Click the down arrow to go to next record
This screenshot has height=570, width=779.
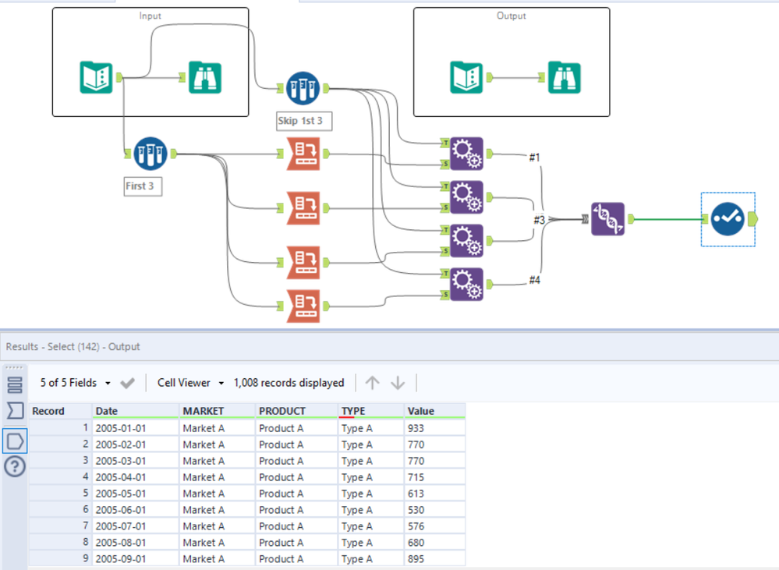point(398,383)
